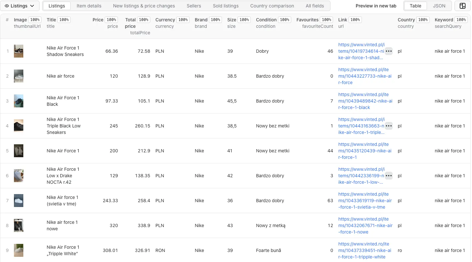Image resolution: width=472 pixels, height=262 pixels.
Task: Open link for nike-air-force-1-svietia-v-tme
Action: (365, 201)
